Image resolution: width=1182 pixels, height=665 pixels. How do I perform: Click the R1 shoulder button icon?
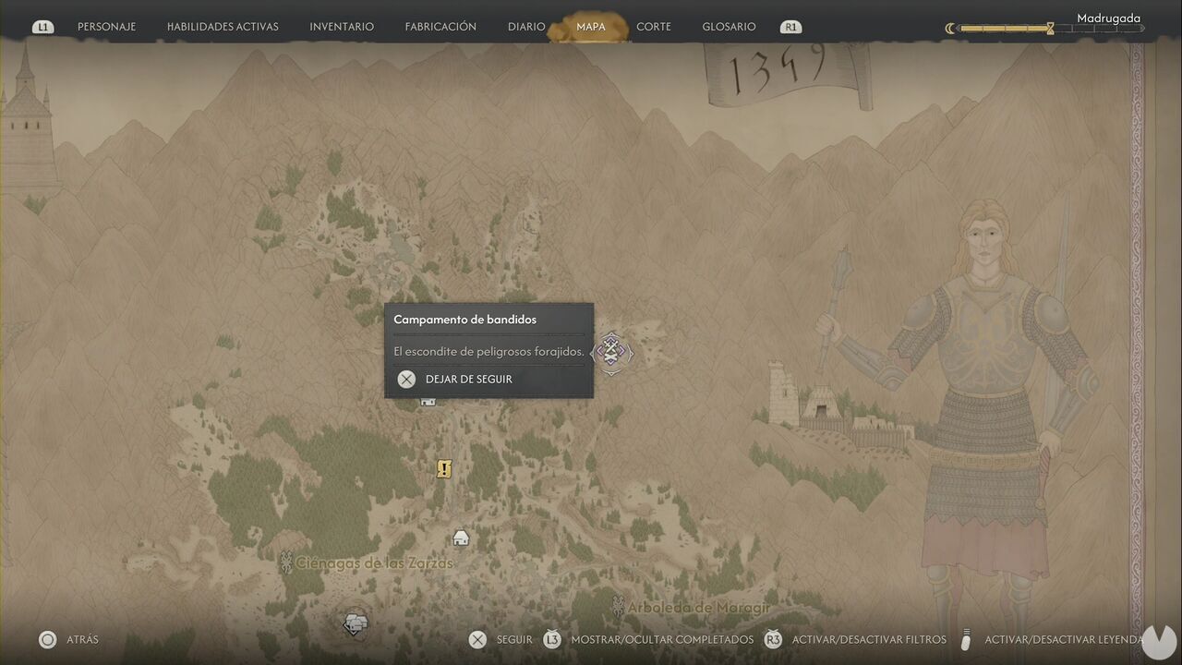[x=790, y=27]
